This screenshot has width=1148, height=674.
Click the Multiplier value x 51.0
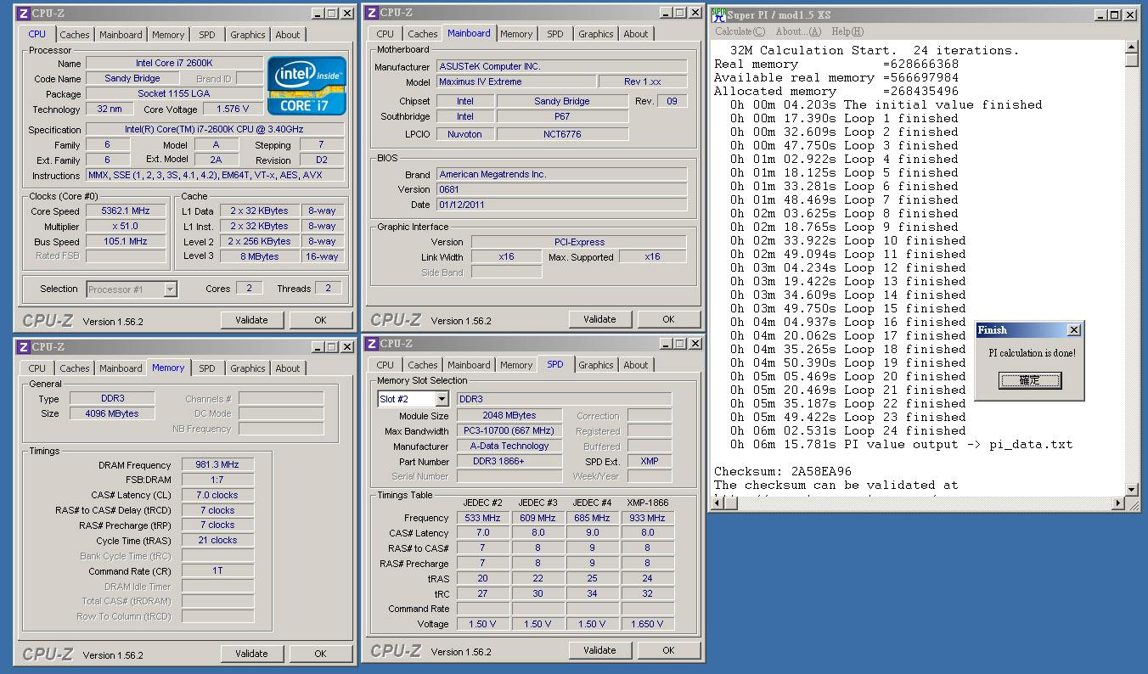[x=126, y=226]
